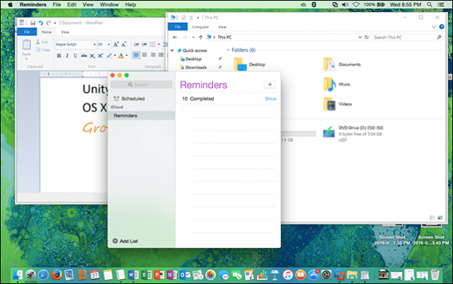This screenshot has height=284, width=453.
Task: Open the Segoe Script font family dropdown
Action: pos(94,44)
